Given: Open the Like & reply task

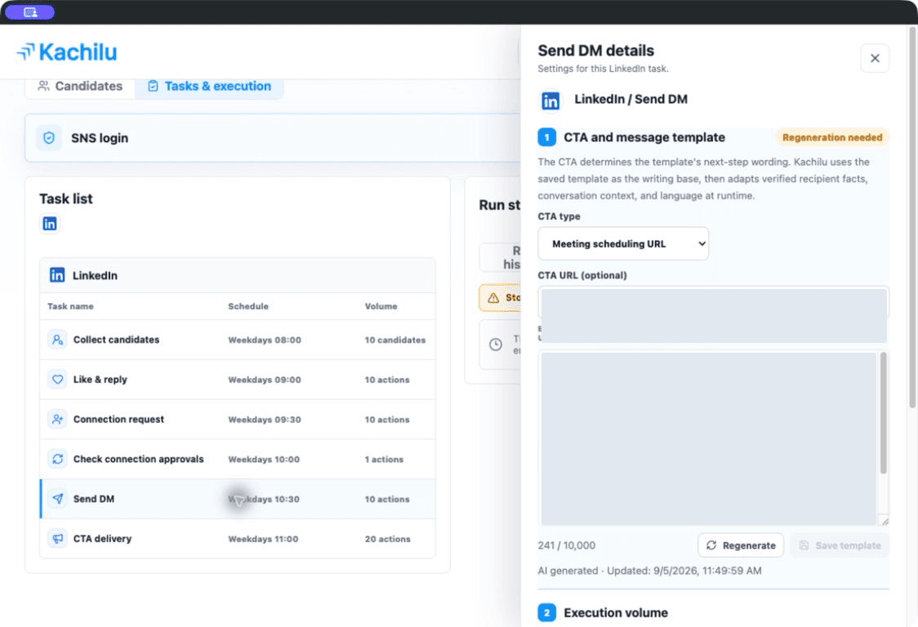Looking at the screenshot, I should (238, 380).
